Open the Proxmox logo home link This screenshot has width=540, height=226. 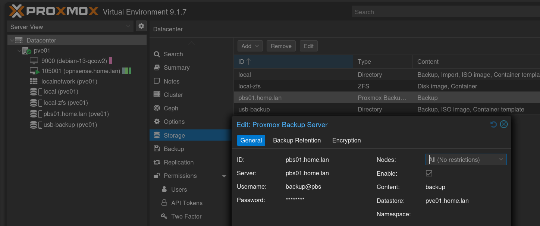point(54,11)
